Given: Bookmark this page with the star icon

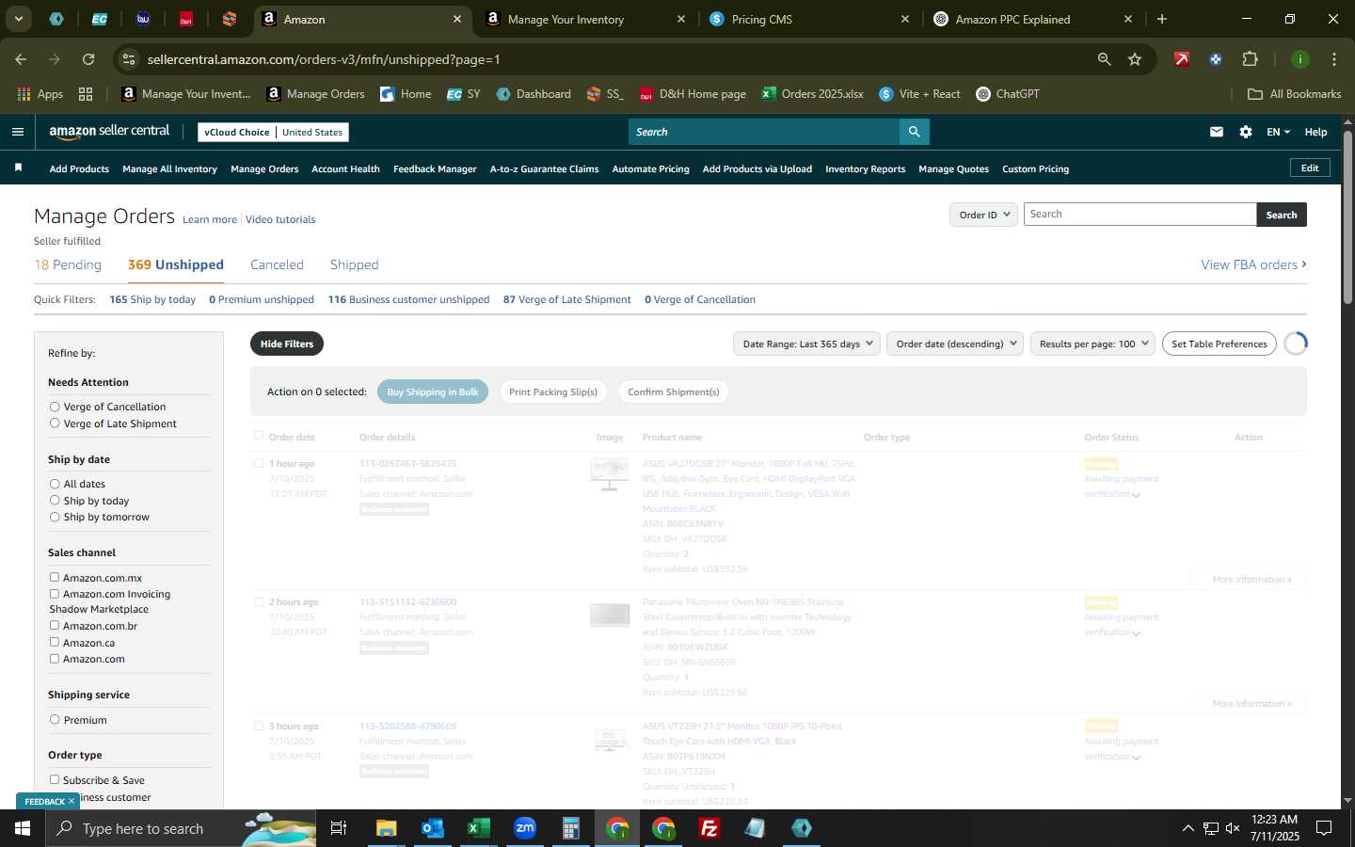Looking at the screenshot, I should click(1135, 59).
